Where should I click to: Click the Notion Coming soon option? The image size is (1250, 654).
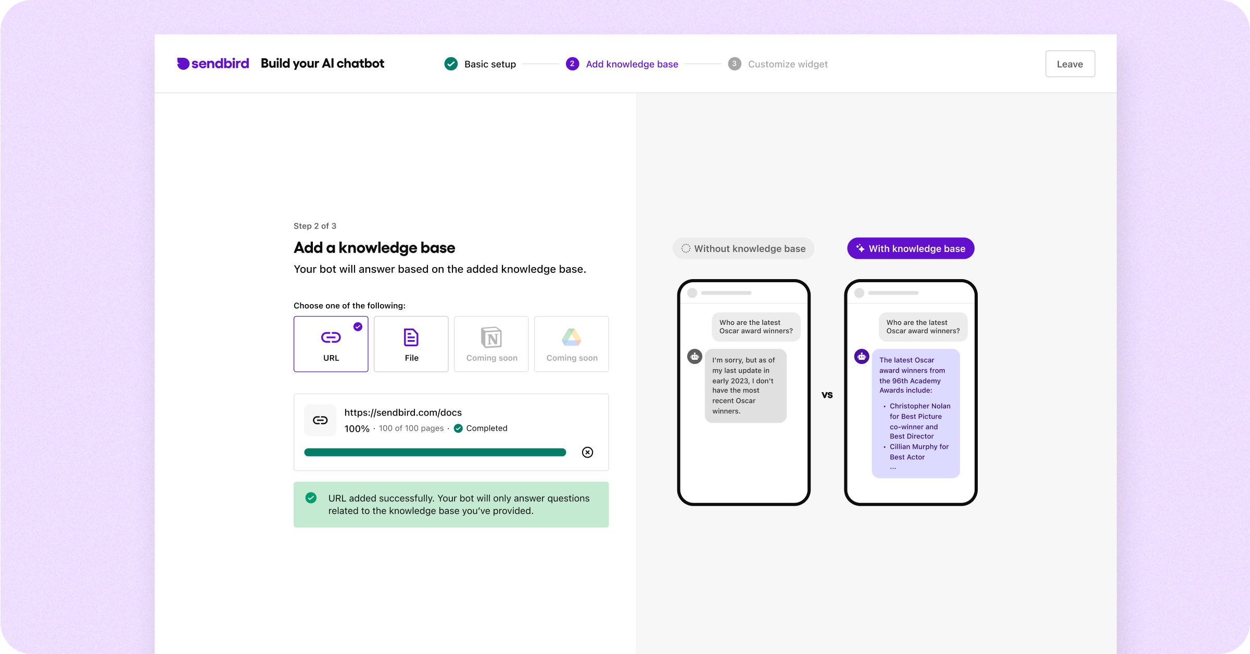pyautogui.click(x=491, y=344)
